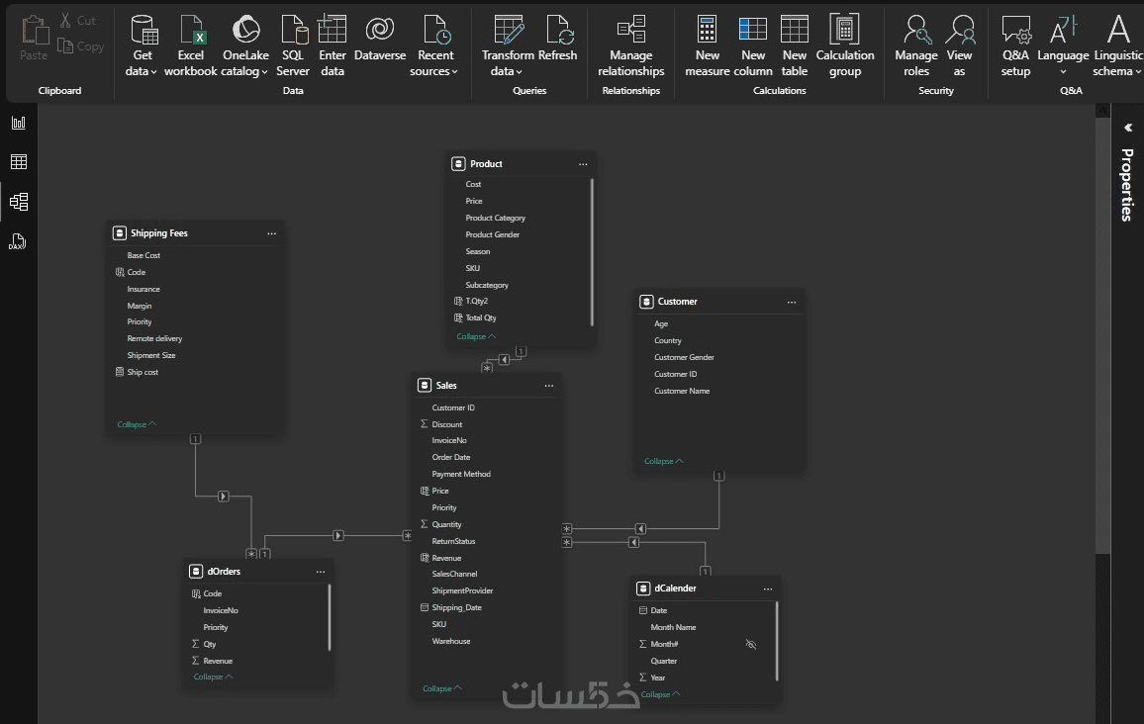Open the Get data menu
Screen dimensions: 1144x724
point(142,45)
